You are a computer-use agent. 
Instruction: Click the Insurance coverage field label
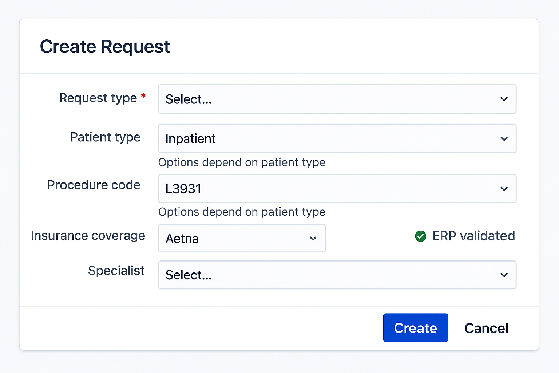88,236
